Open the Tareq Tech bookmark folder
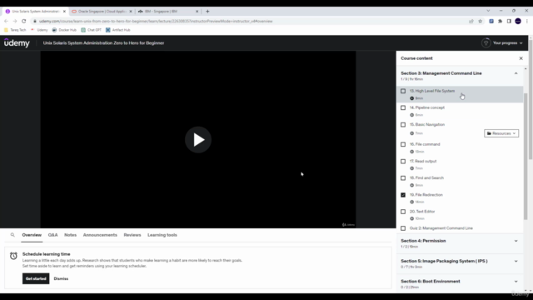 (15, 30)
